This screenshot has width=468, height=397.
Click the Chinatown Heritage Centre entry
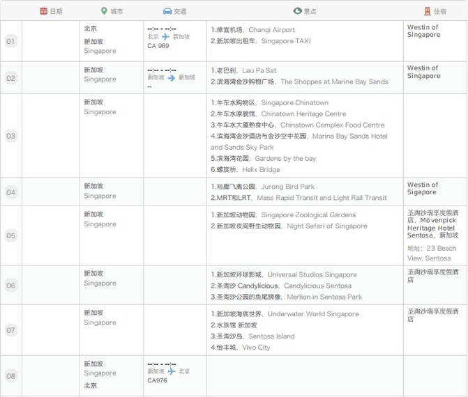pos(278,114)
